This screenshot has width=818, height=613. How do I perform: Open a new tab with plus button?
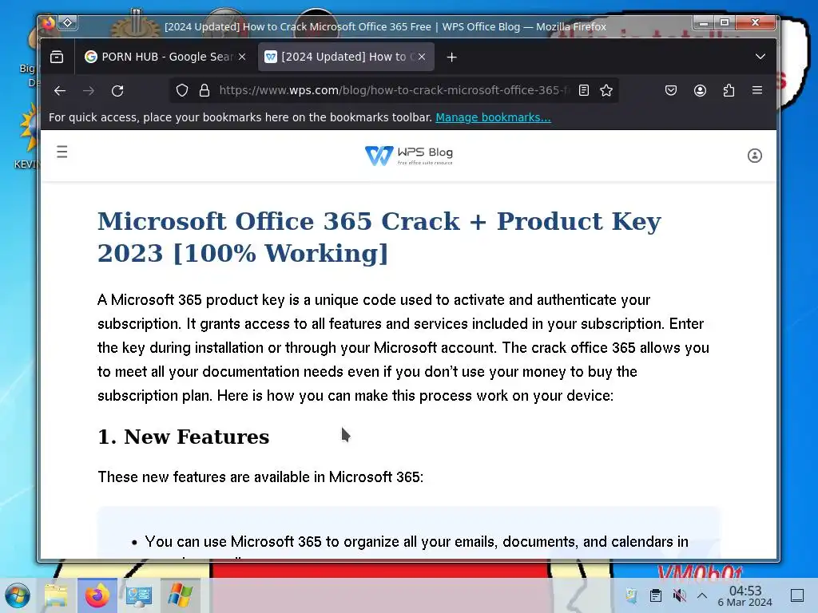[x=452, y=57]
